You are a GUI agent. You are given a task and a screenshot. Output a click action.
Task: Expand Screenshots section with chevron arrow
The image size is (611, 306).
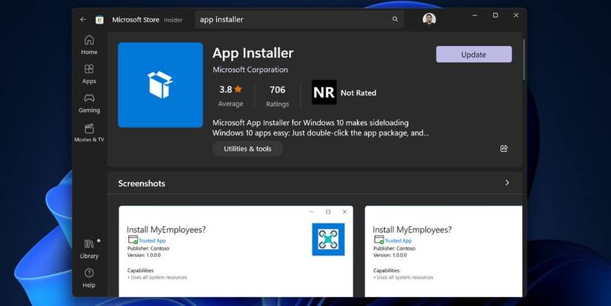pos(507,183)
